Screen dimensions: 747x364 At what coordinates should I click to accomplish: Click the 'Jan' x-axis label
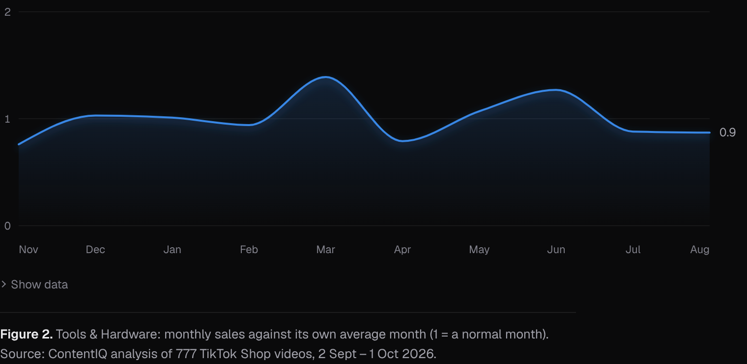coord(172,250)
